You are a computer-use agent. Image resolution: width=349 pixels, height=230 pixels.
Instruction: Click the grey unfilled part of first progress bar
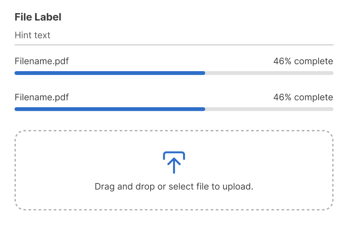[x=270, y=73]
